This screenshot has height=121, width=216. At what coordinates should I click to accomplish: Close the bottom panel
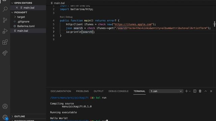point(211,91)
